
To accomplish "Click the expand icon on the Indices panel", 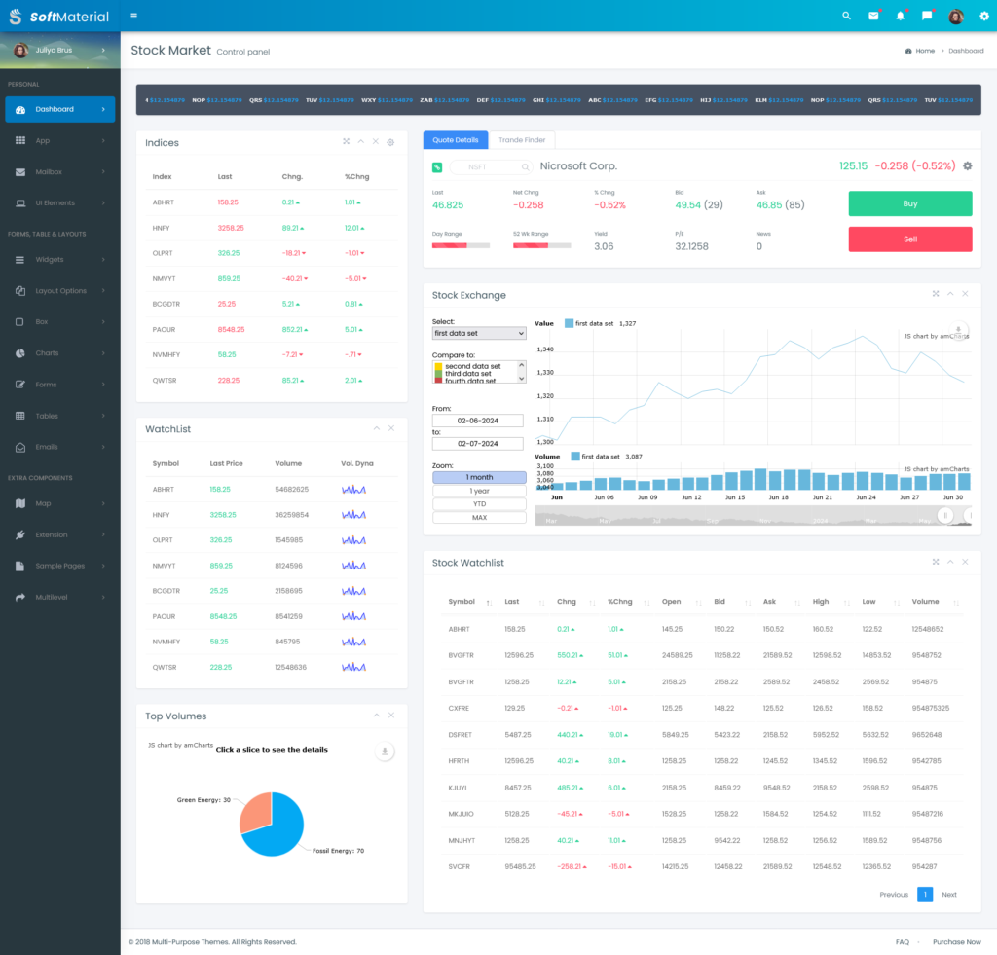I will 346,141.
